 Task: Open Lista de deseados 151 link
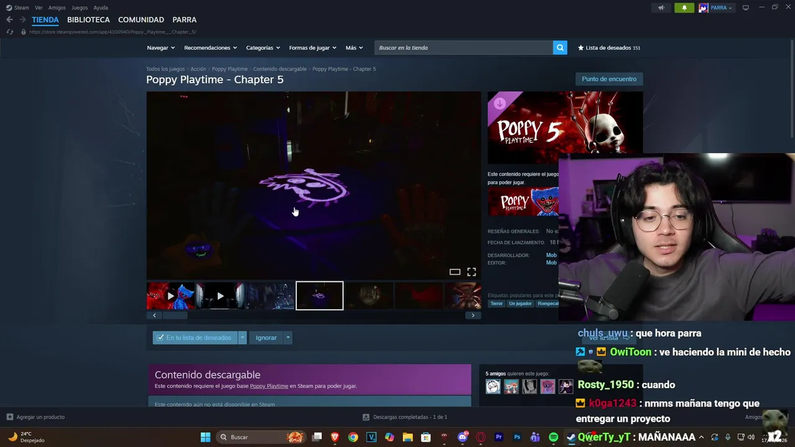(609, 48)
